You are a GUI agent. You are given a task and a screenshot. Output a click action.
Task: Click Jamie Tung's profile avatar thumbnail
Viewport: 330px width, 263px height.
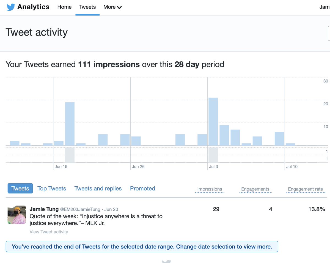(16, 215)
